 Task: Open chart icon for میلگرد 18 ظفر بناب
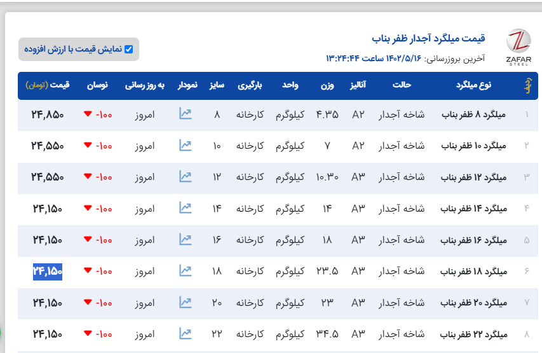pyautogui.click(x=186, y=270)
